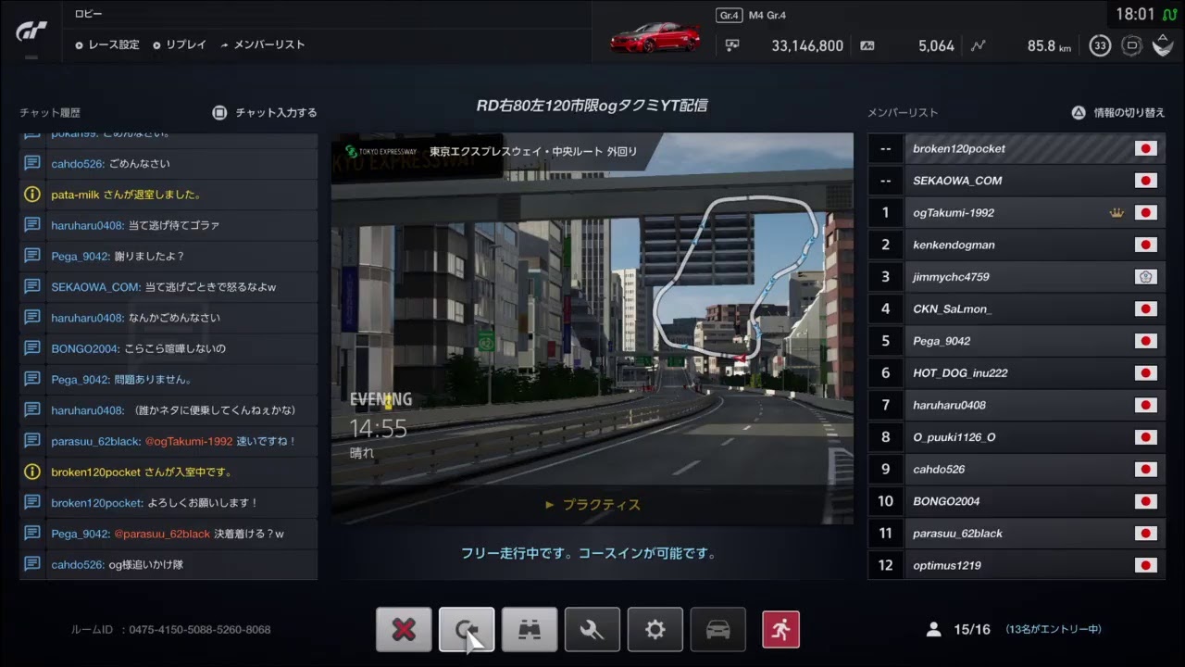Select member cahdo526 in the member list
Viewport: 1185px width, 667px height.
pos(1017,469)
